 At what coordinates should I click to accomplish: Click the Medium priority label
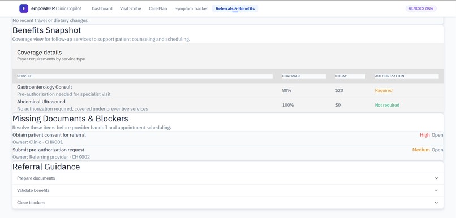421,150
